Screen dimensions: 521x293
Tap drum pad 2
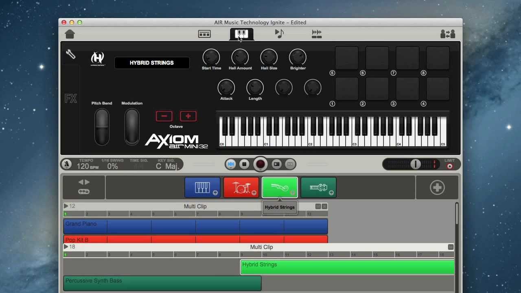click(x=377, y=88)
